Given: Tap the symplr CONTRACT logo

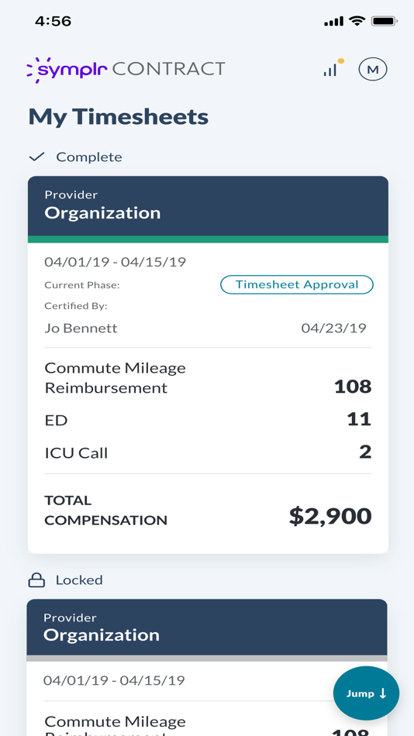Looking at the screenshot, I should (x=126, y=69).
